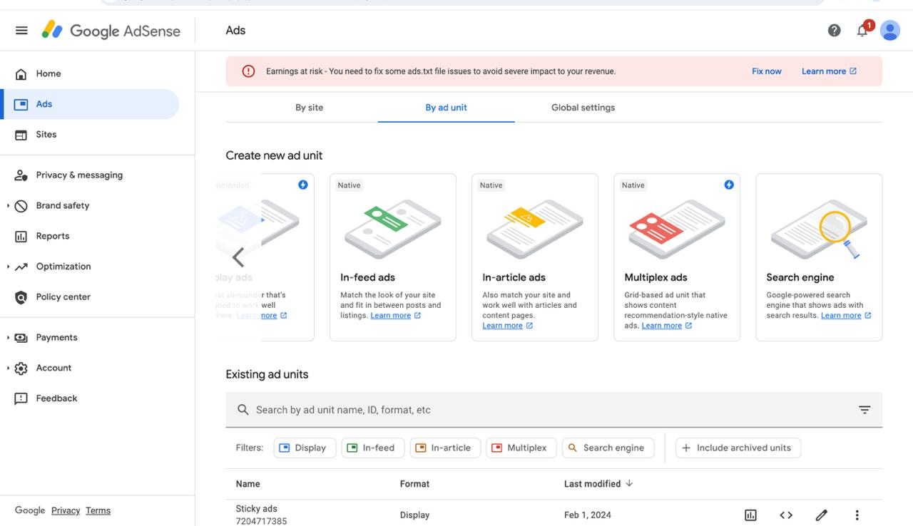
Task: Toggle the Display filter chip
Action: coord(305,448)
